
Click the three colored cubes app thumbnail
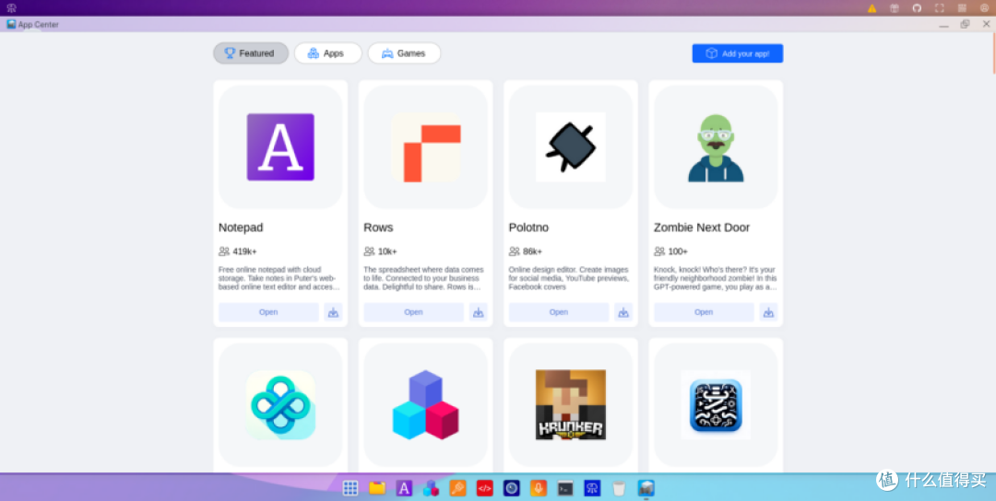click(x=425, y=404)
